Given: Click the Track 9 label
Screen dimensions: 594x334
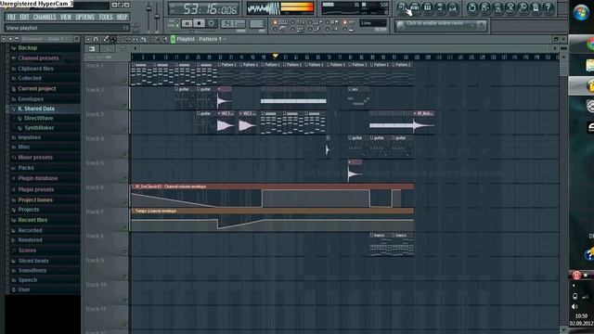Looking at the screenshot, I should click(x=95, y=261).
